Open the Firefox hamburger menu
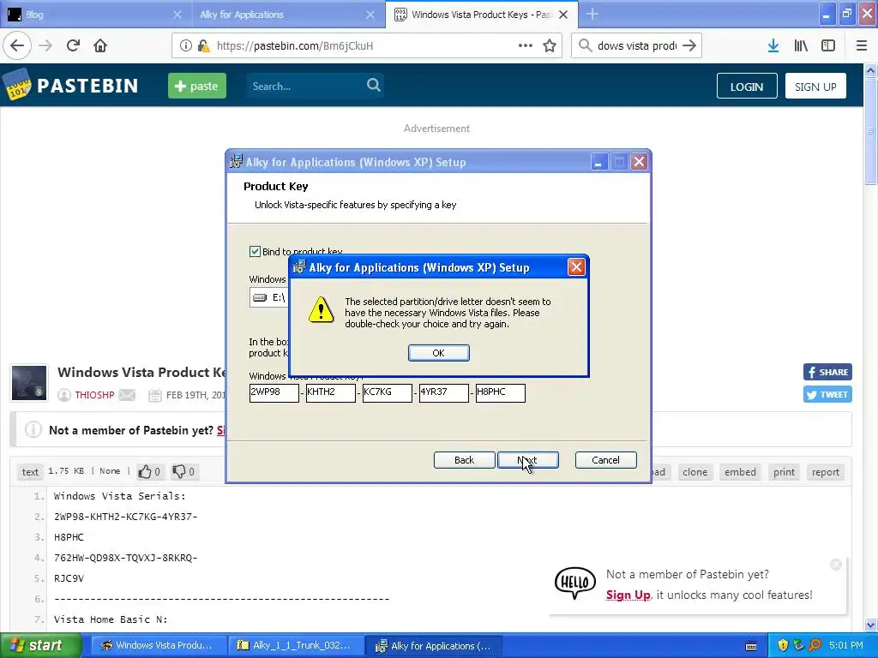The image size is (878, 658). click(x=862, y=46)
